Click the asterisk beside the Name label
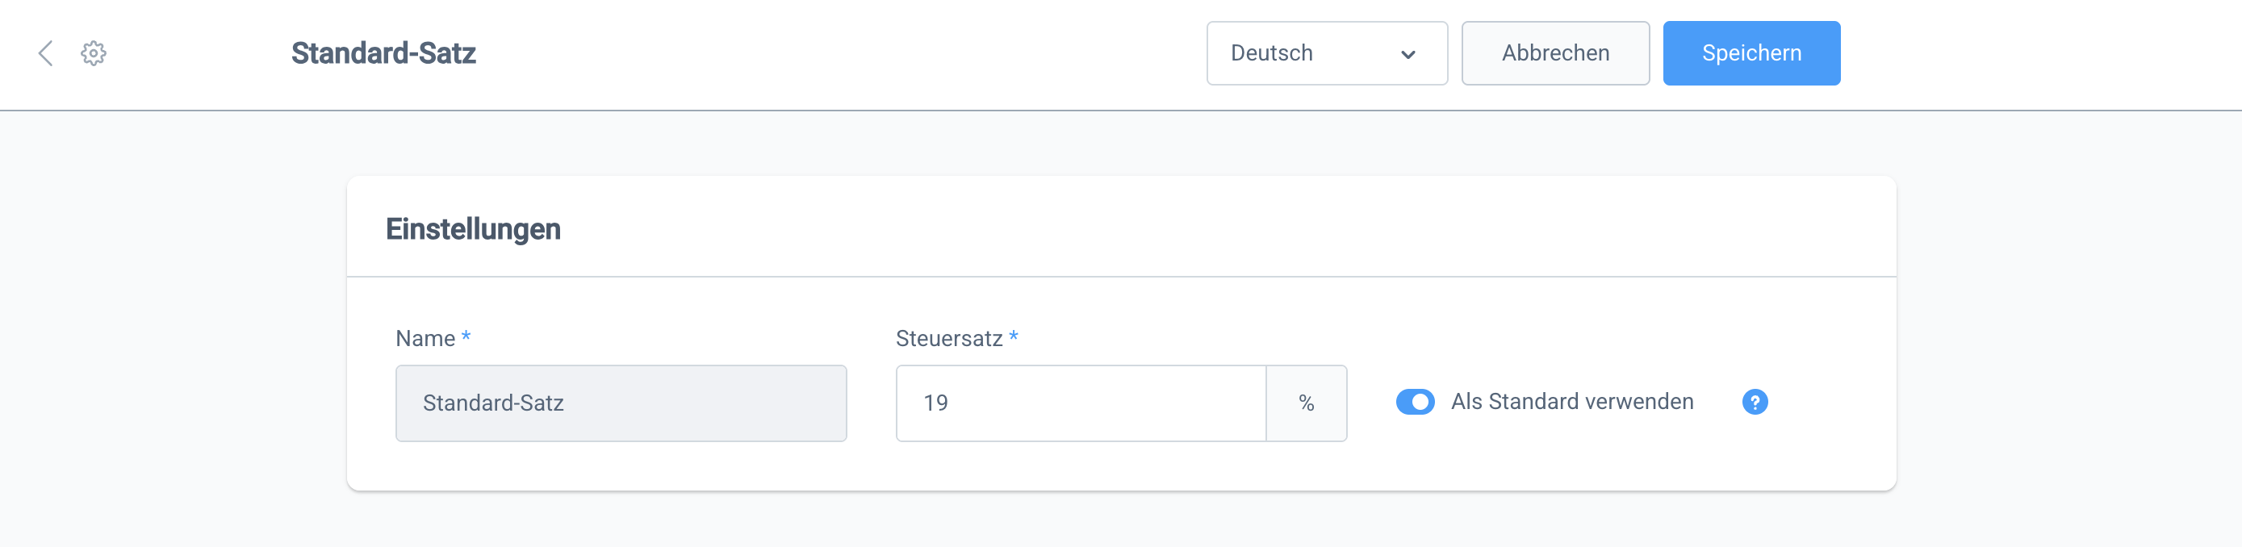 (x=466, y=336)
